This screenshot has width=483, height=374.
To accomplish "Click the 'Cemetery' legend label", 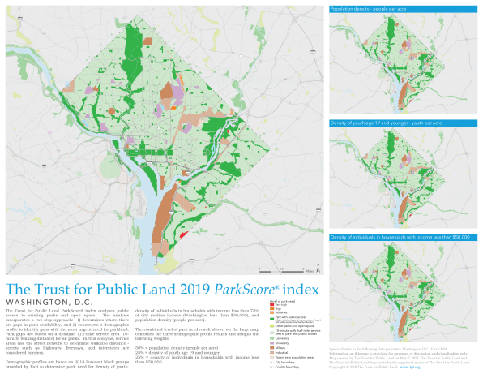I will (x=282, y=338).
